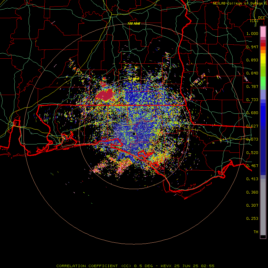Click the 100 NMI range ring label
Image resolution: width=268 pixels, height=268 pixels.
[134, 24]
